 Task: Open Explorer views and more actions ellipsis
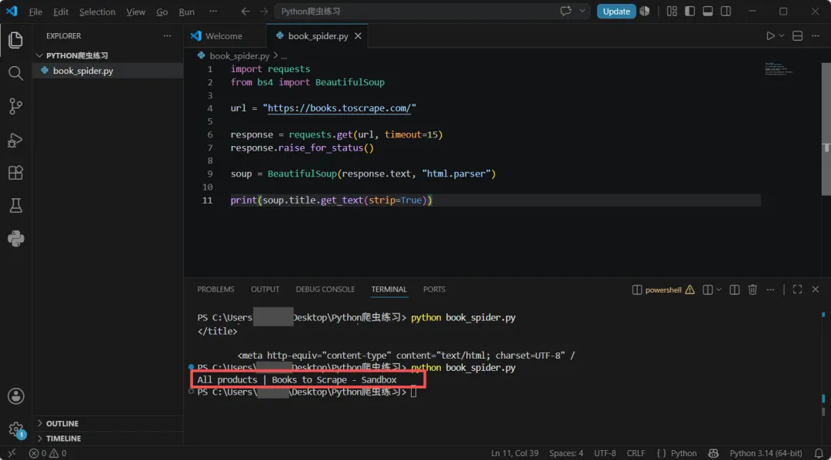coord(167,36)
